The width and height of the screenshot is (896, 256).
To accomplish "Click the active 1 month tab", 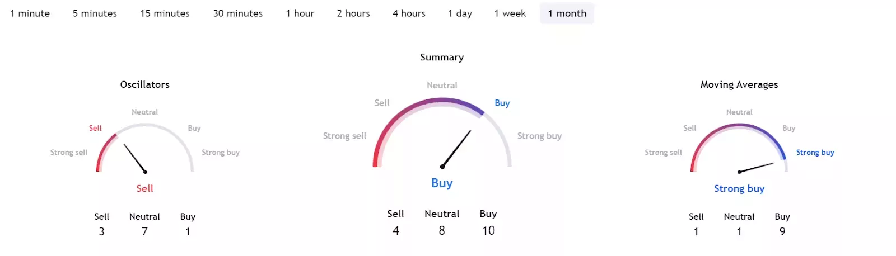I will tap(567, 13).
